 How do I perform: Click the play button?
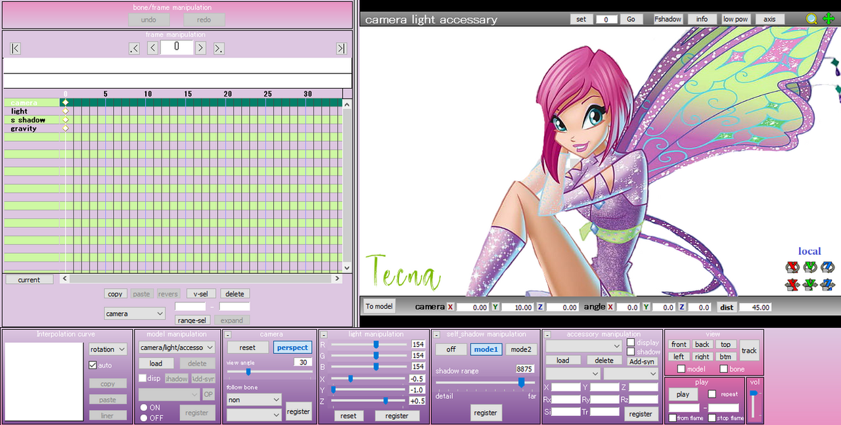(x=683, y=395)
